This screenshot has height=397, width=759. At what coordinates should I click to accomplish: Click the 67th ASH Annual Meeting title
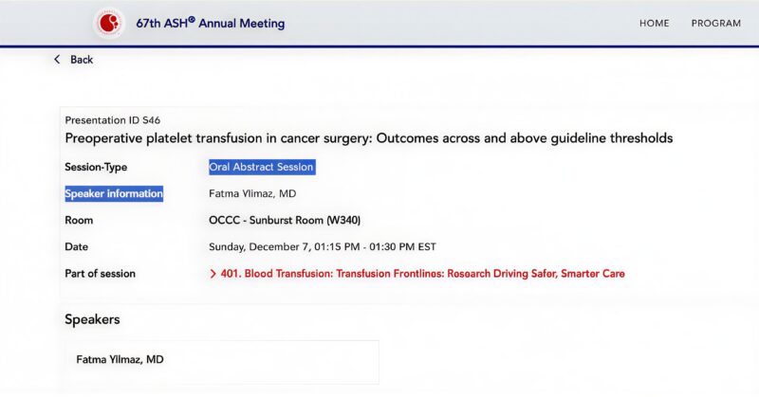coord(210,24)
